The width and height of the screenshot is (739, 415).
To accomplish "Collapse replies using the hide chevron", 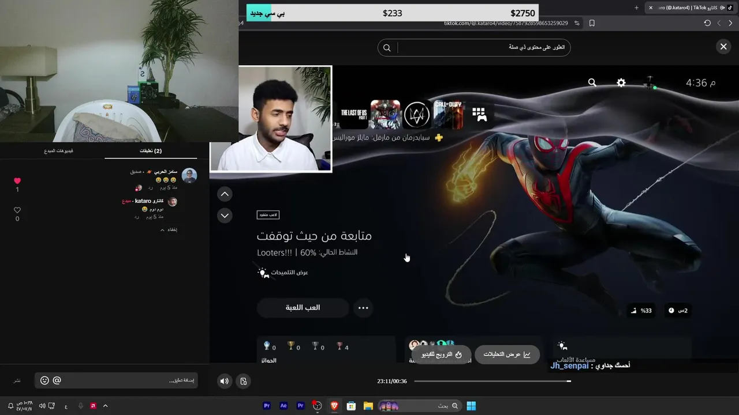I will coord(169,229).
